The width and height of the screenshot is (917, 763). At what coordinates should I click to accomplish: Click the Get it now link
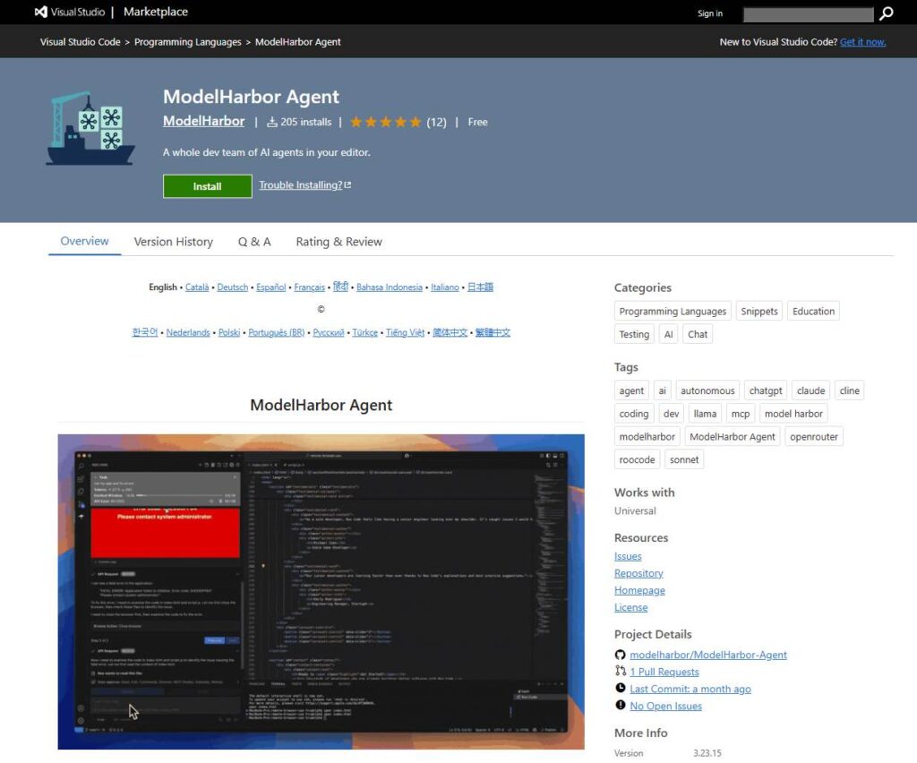pos(862,42)
